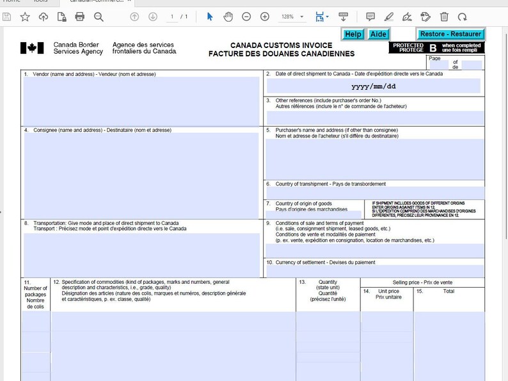Viewport: 508px width, 381px height.
Task: Click the Country of transhipment field
Action: click(x=375, y=193)
